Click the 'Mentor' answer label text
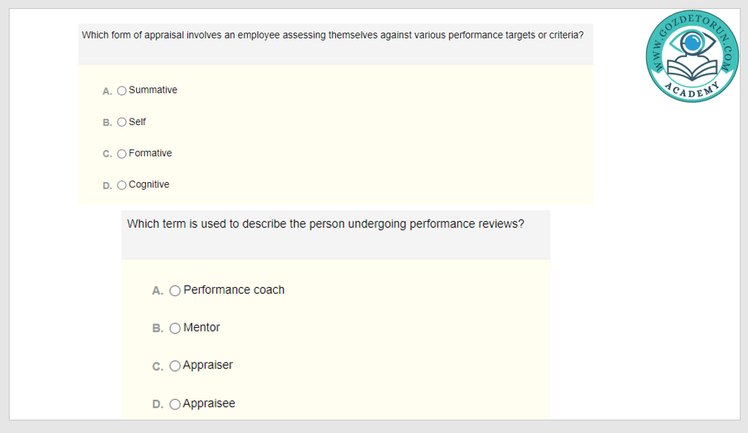The image size is (748, 433). point(202,328)
